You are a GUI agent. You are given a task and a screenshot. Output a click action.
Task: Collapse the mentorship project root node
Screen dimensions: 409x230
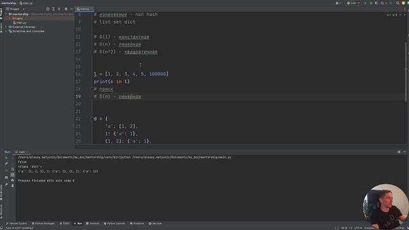click(6, 14)
